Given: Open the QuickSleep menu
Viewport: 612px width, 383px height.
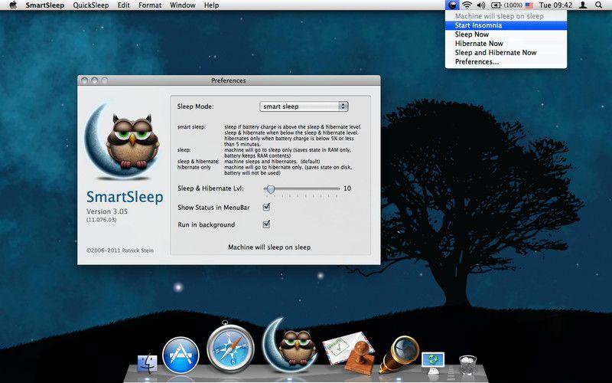Looking at the screenshot, I should pyautogui.click(x=91, y=5).
